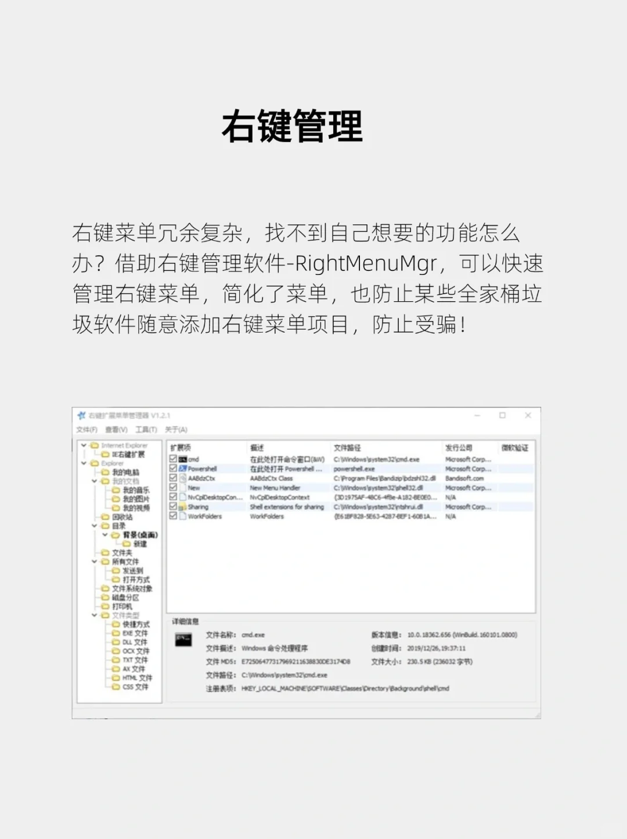Collapse the 所有文件 tree node

pos(93,562)
